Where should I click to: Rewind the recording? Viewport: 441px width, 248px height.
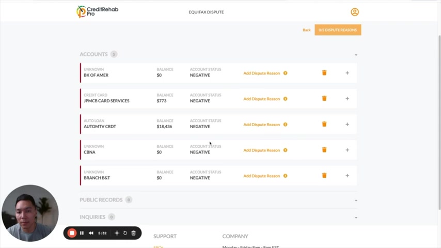(91, 233)
